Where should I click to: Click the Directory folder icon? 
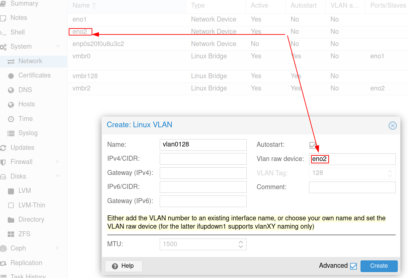(11, 220)
